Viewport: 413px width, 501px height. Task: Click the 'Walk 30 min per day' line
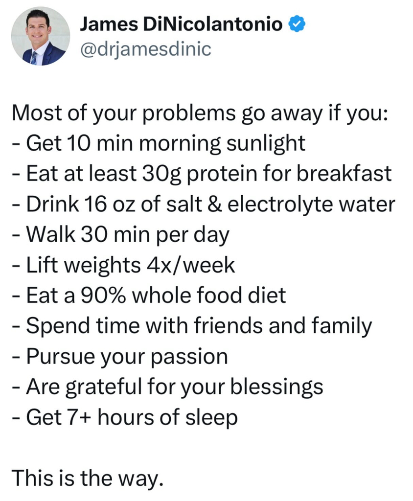120,235
